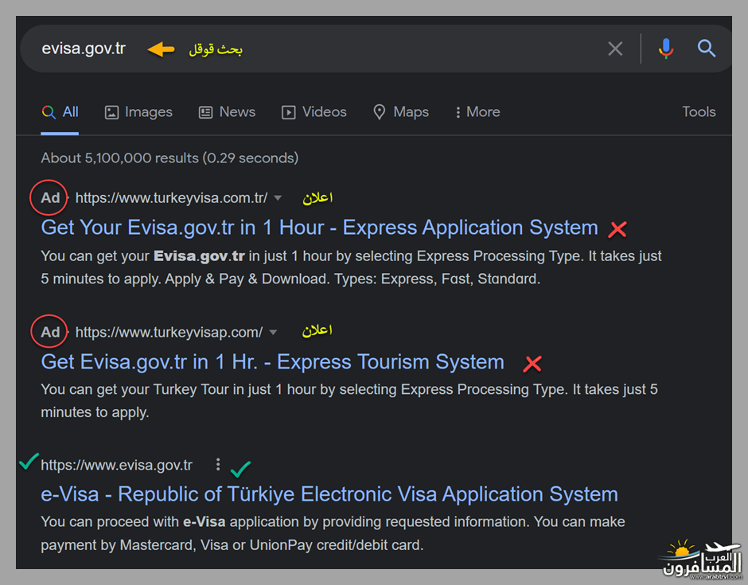
Task: Switch to the Images tab
Action: 138,112
